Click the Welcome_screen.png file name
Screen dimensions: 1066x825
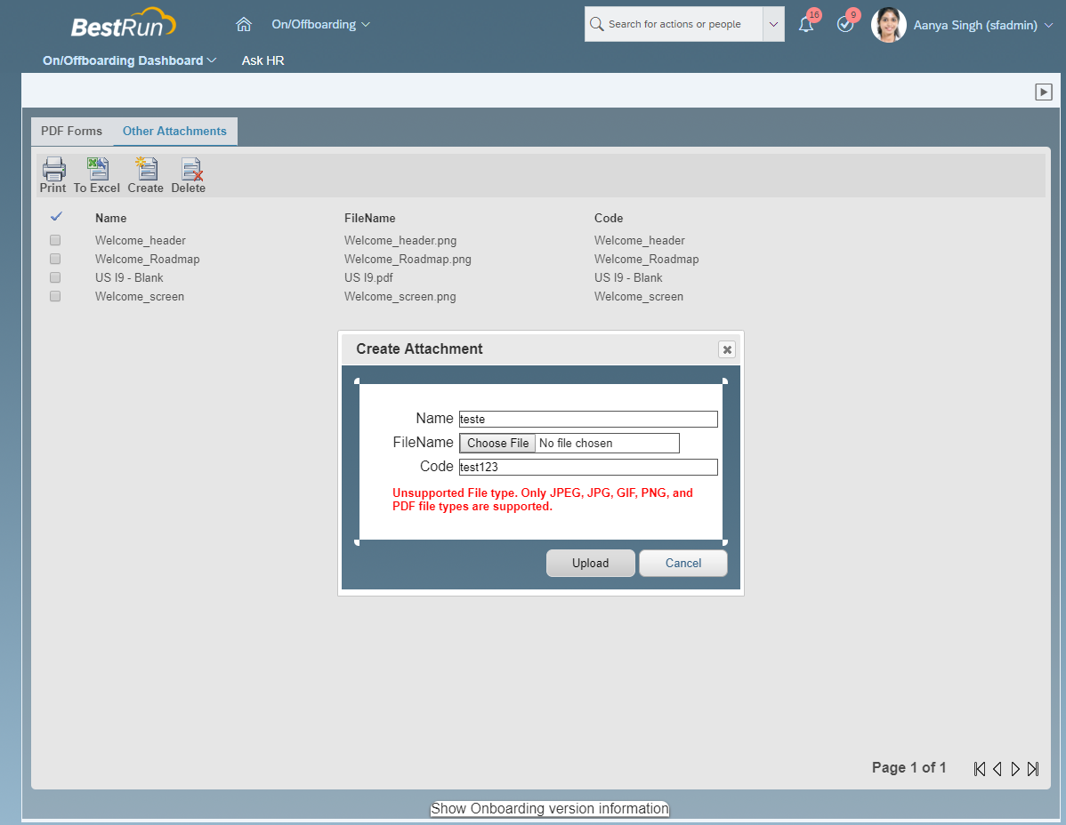point(400,296)
